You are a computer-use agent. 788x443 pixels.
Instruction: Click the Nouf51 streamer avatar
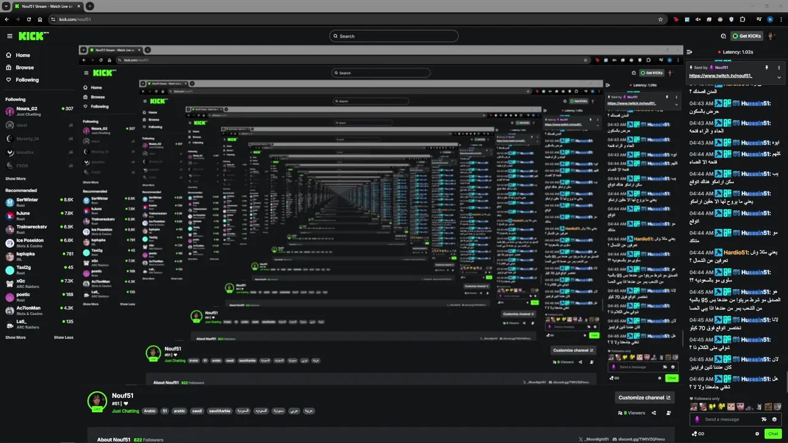click(x=97, y=401)
